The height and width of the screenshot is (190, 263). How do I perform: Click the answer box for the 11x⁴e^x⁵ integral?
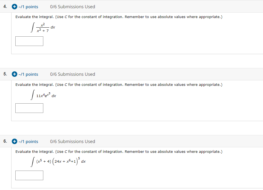coord(29,108)
